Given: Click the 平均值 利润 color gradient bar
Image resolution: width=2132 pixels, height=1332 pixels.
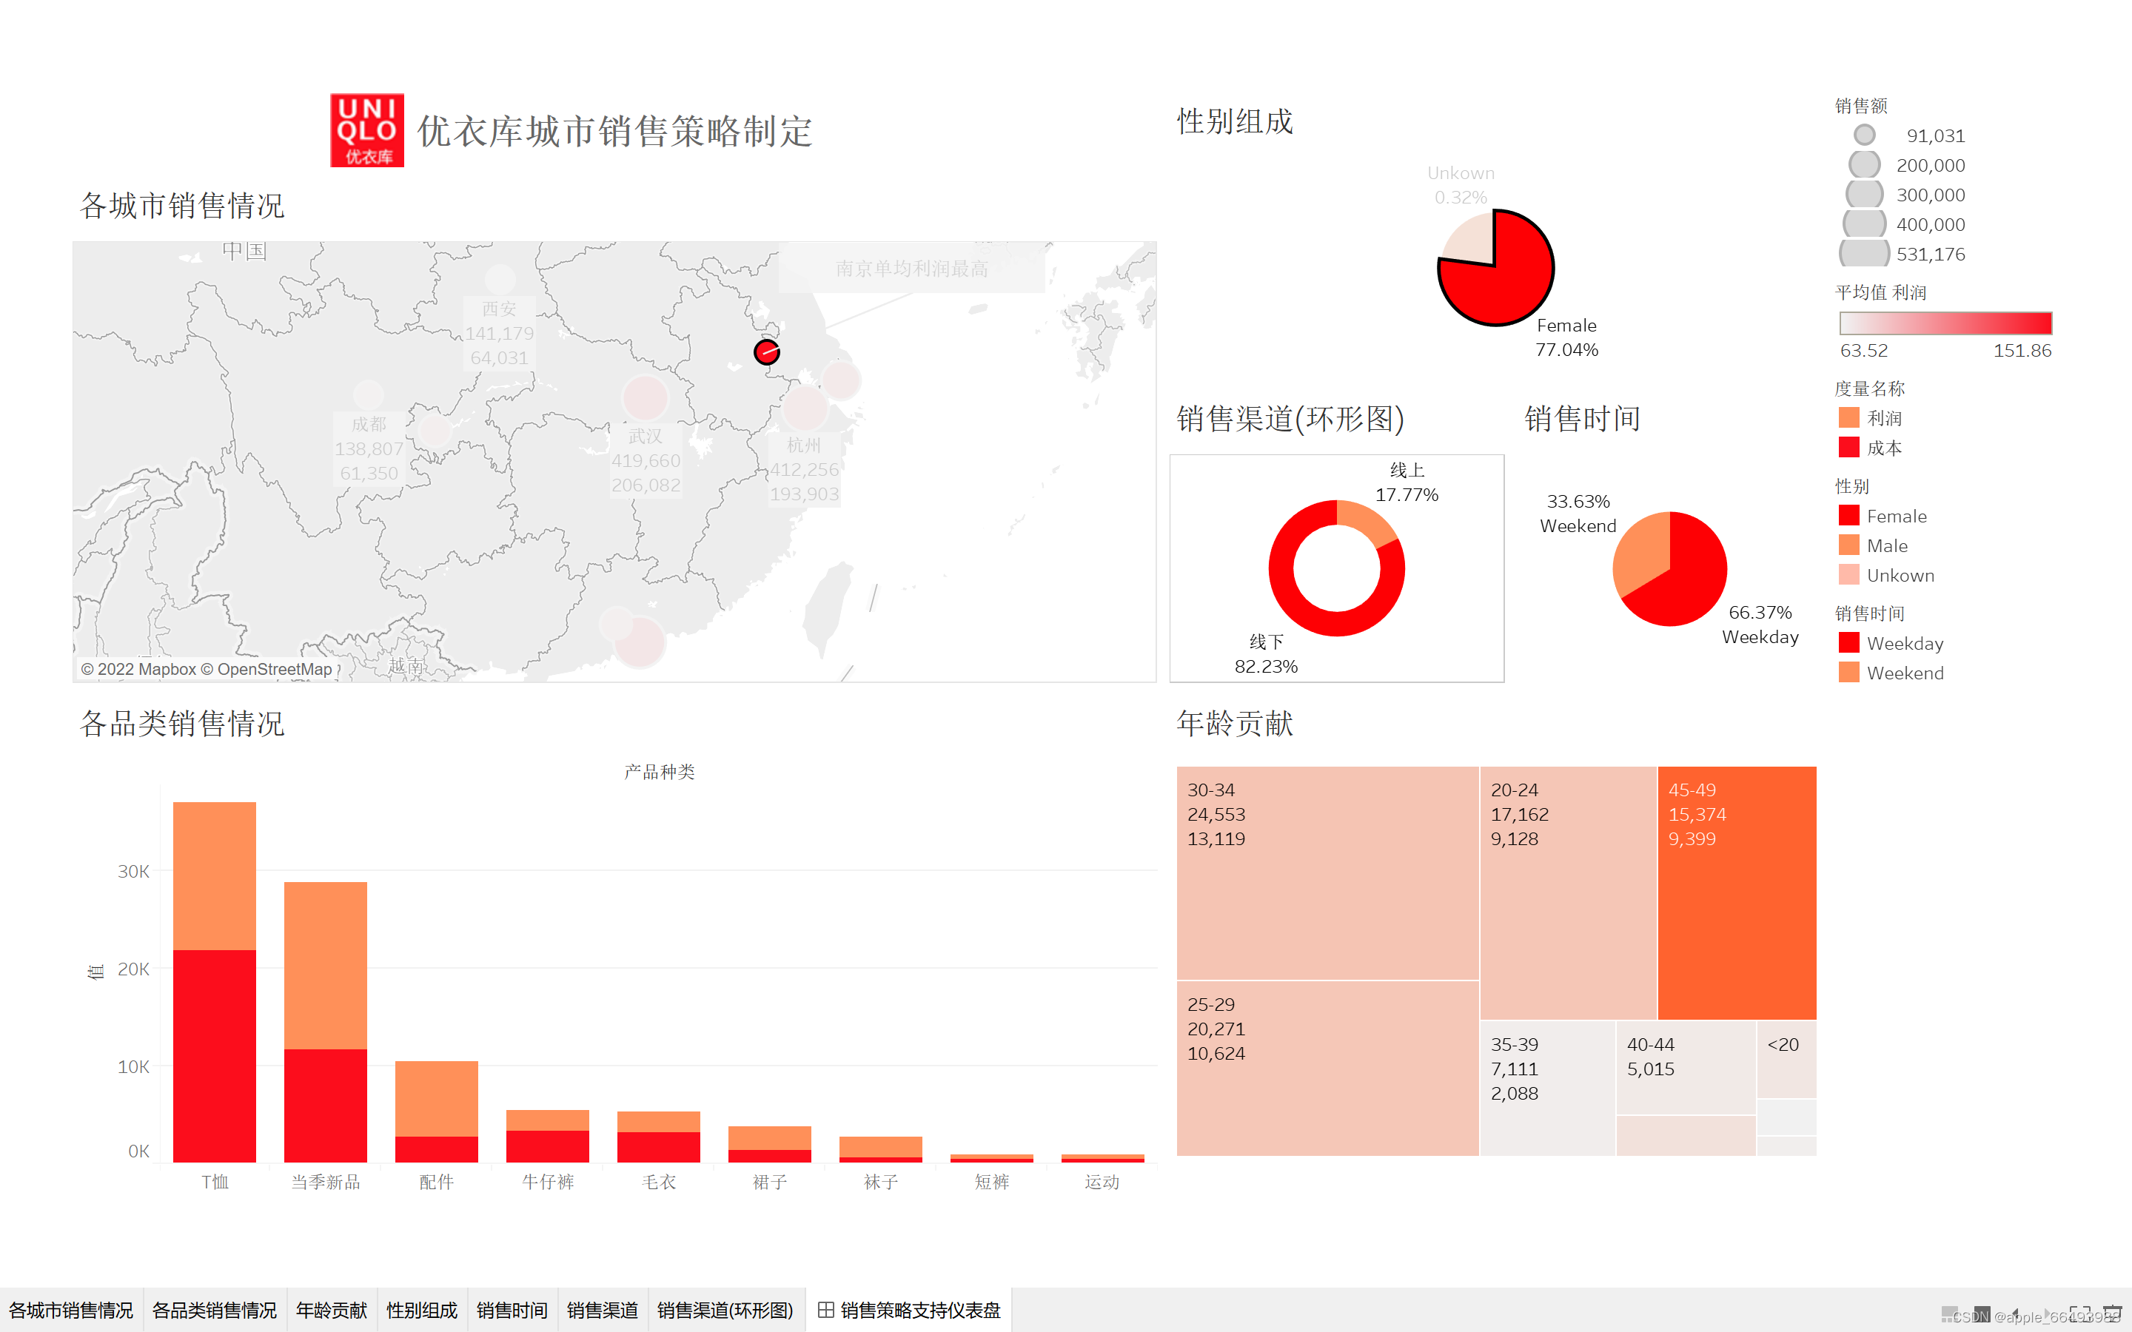Looking at the screenshot, I should (1945, 323).
